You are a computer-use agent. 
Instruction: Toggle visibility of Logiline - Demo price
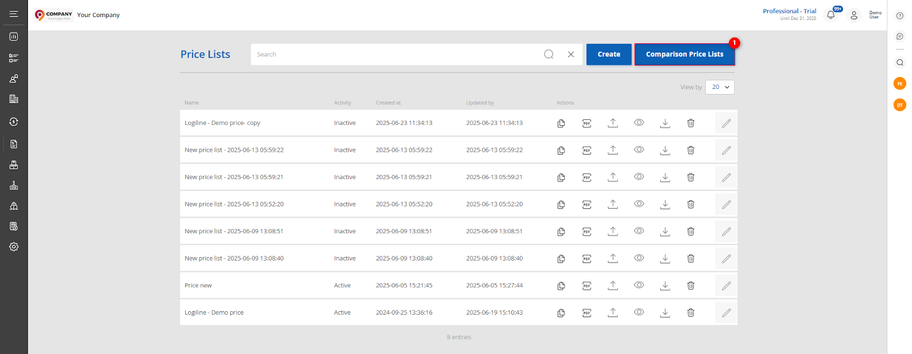click(x=639, y=312)
